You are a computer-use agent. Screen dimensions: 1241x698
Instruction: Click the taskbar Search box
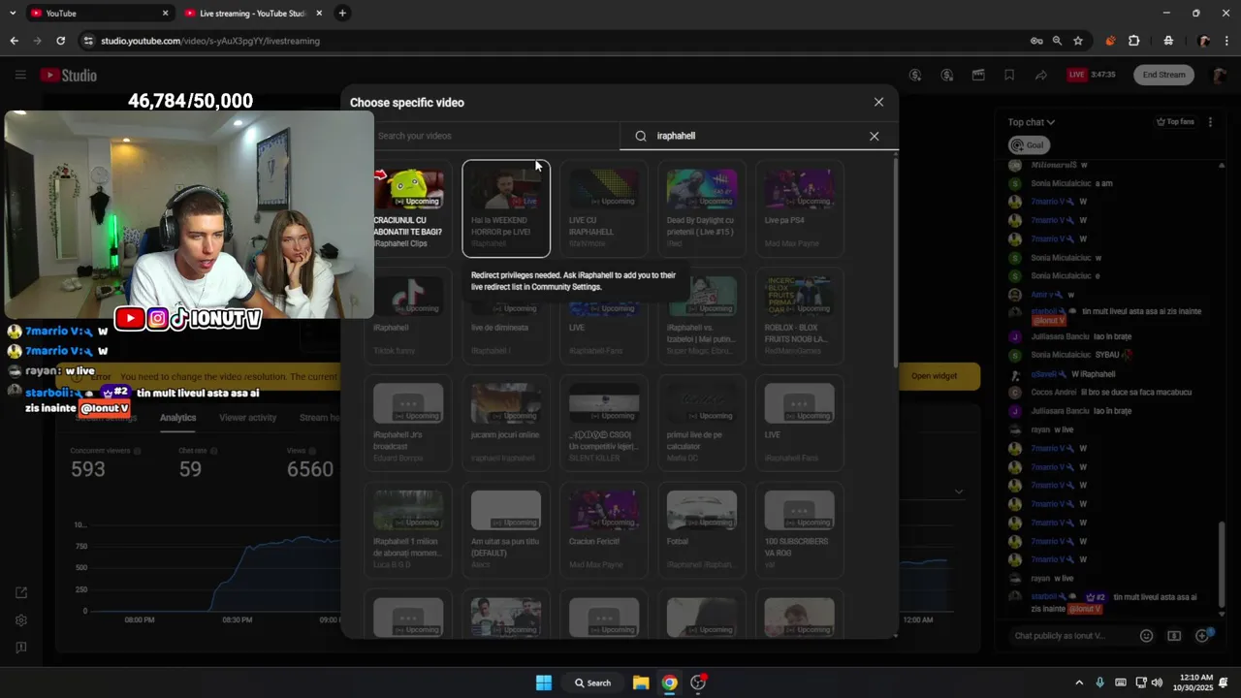pyautogui.click(x=592, y=682)
